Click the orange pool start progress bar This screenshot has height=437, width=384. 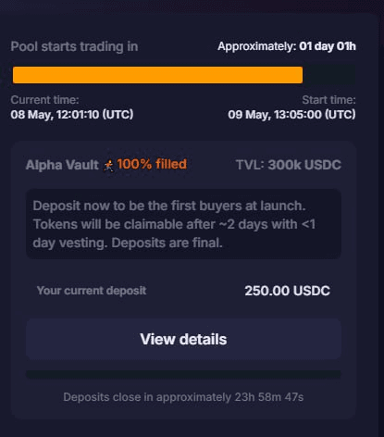157,75
